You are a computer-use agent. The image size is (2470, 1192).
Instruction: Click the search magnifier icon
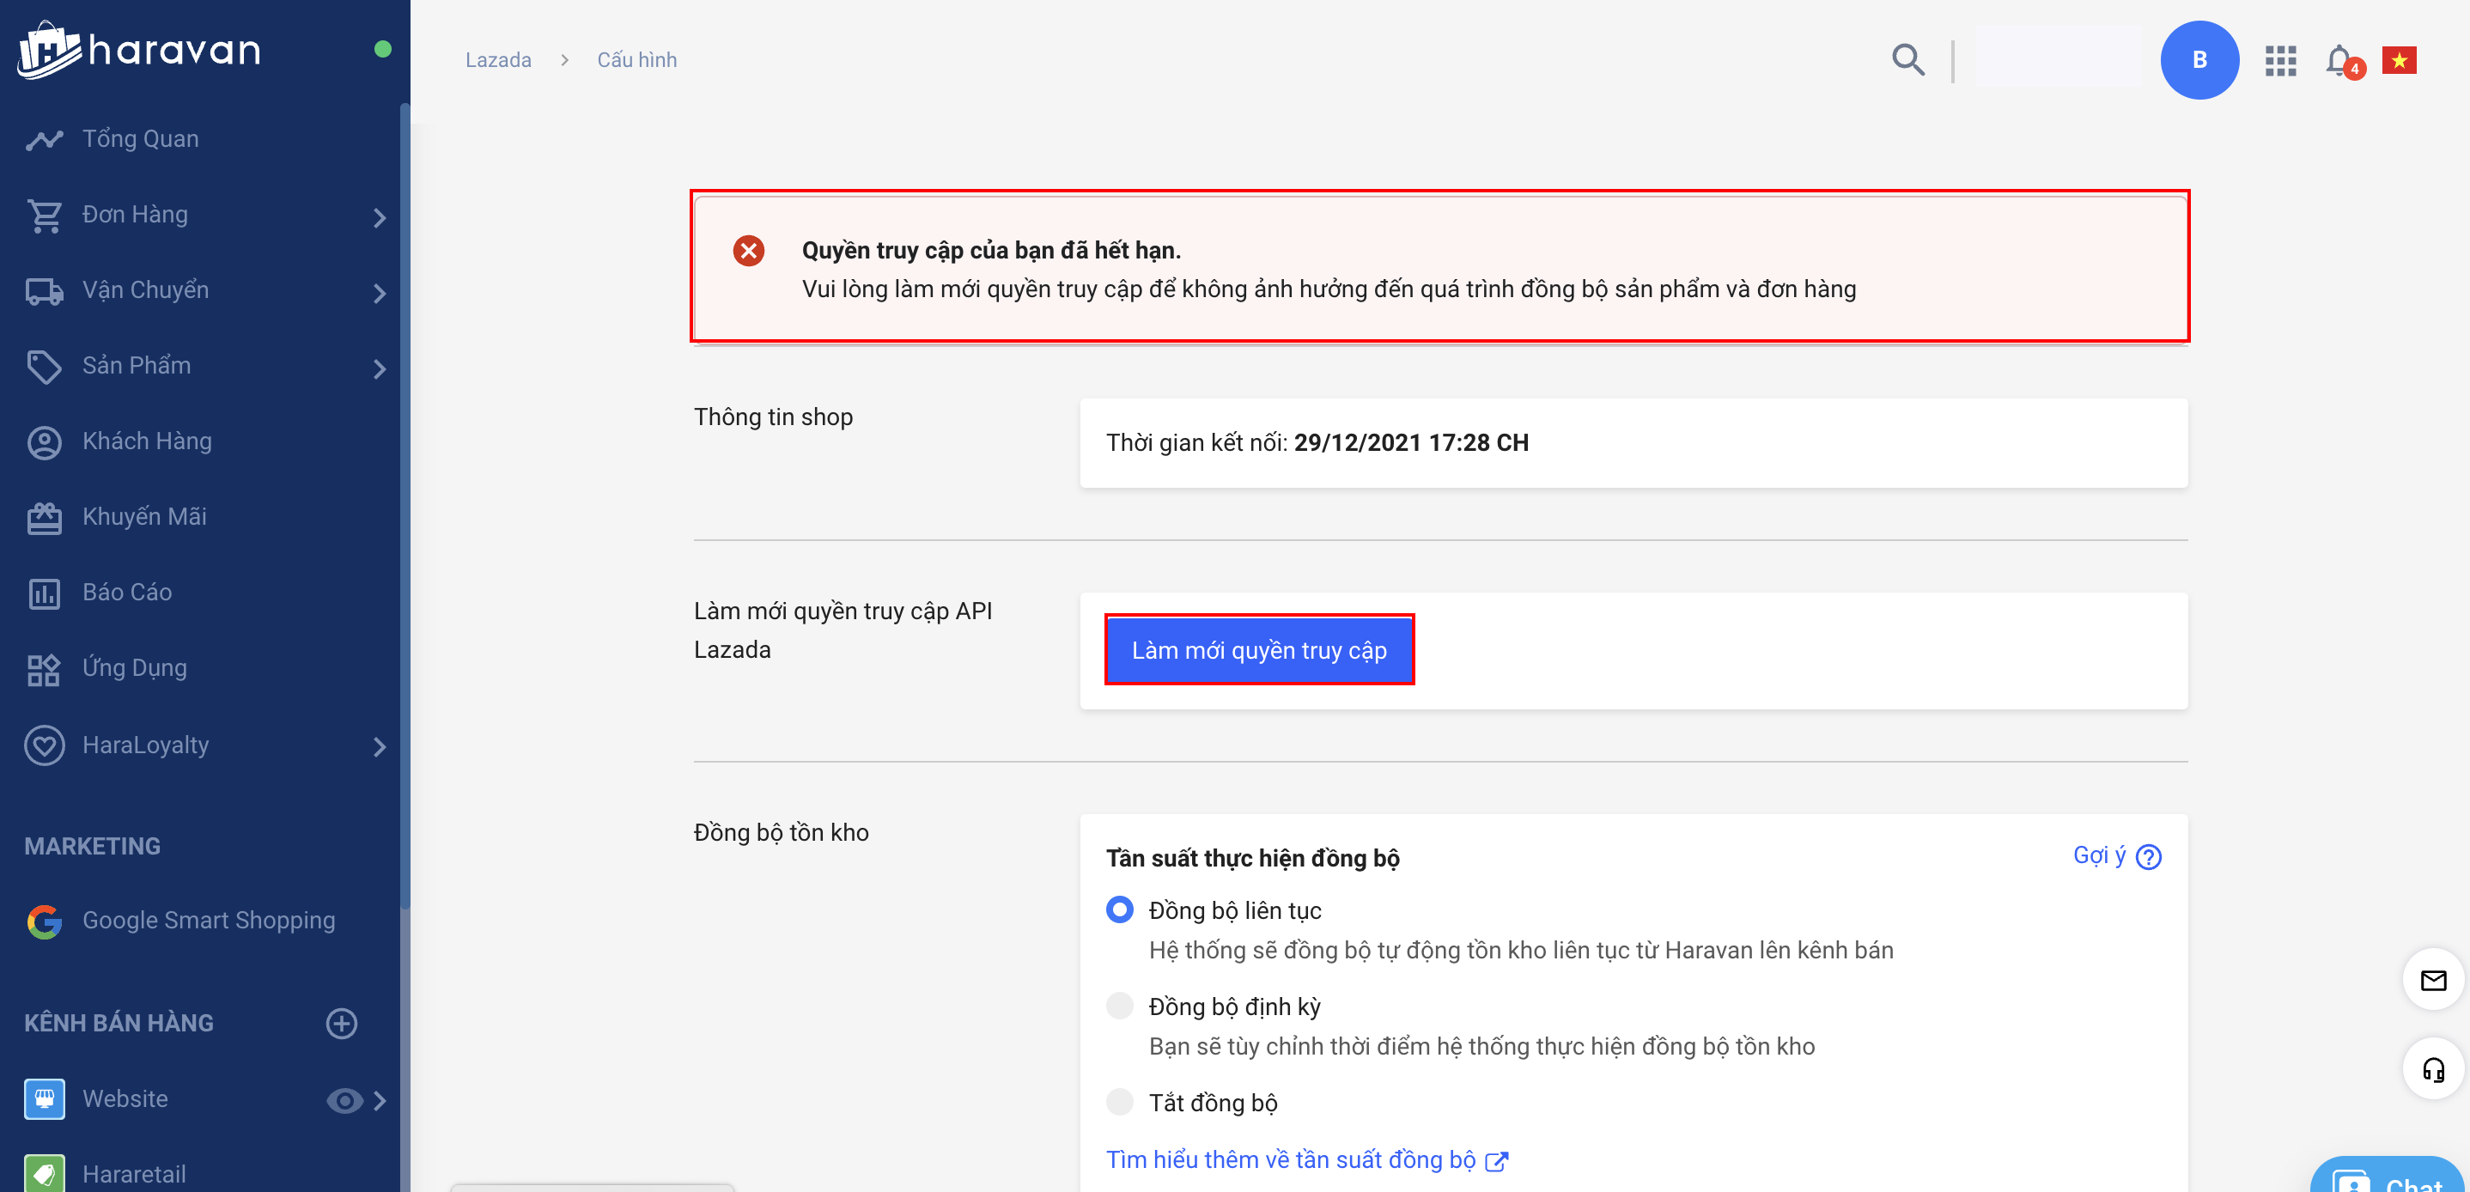1907,59
